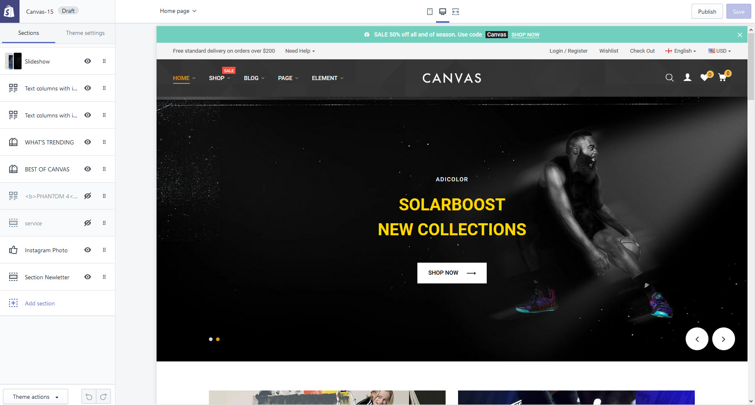Go to previous slide arrow
This screenshot has width=755, height=405.
point(697,339)
